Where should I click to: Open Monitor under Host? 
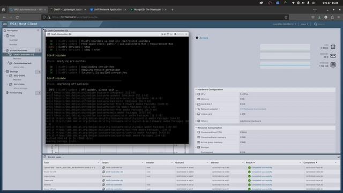(x=13, y=44)
